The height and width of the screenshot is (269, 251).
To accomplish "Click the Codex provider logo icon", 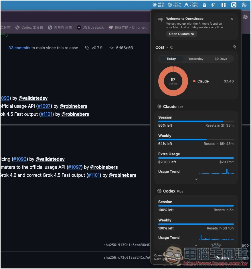I will point(159,191).
